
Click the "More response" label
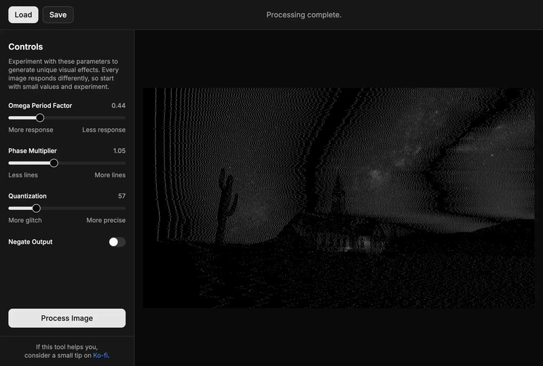click(31, 130)
